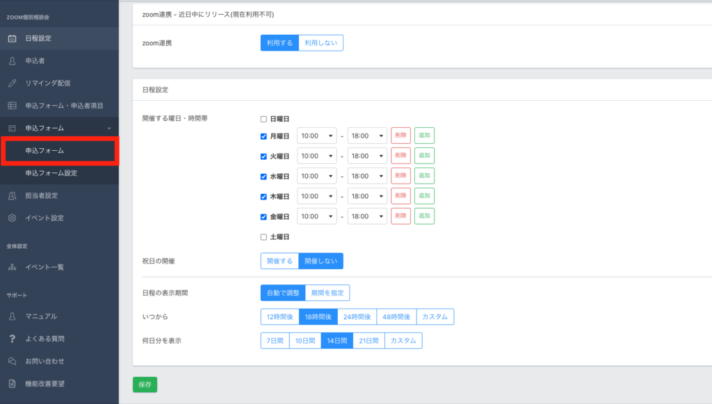The image size is (712, 404).
Task: Check the 土曜日 checkbox
Action: tap(264, 237)
